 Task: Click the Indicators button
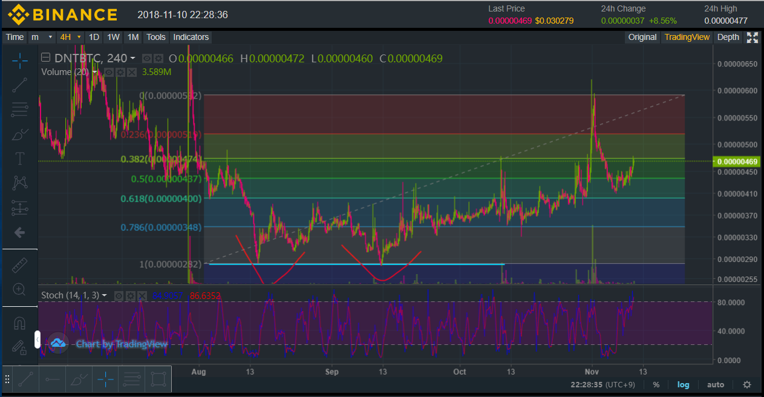(x=191, y=37)
